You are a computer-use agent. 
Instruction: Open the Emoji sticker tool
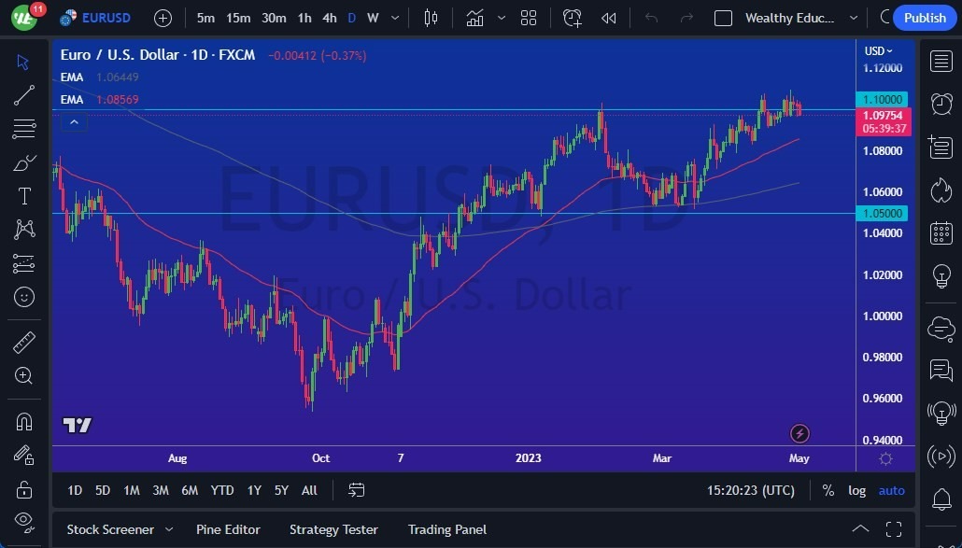(23, 297)
